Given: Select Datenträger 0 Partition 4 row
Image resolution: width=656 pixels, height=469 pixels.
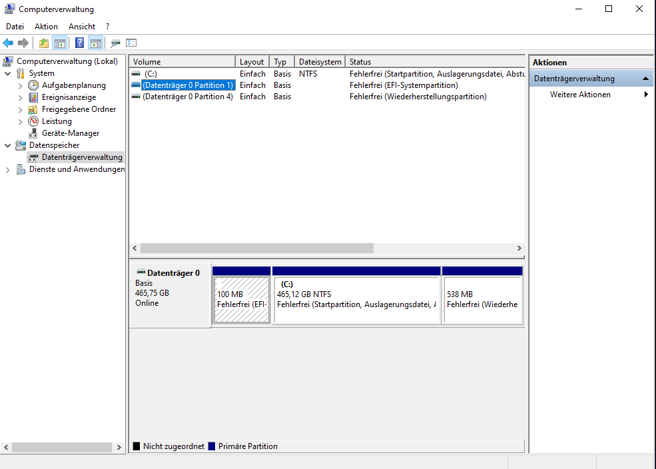Looking at the screenshot, I should tap(327, 97).
